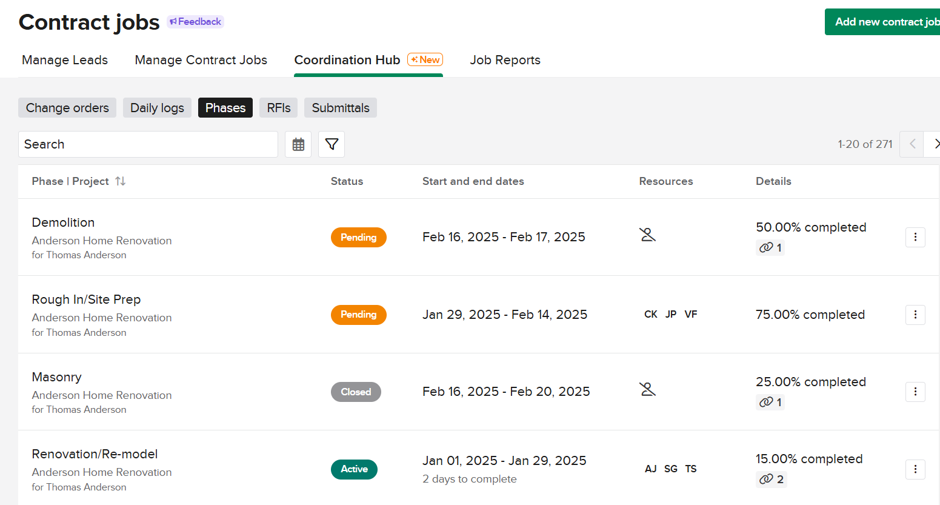Screen dimensions: 940x505
Task: Select Change orders filter chip
Action: (67, 108)
